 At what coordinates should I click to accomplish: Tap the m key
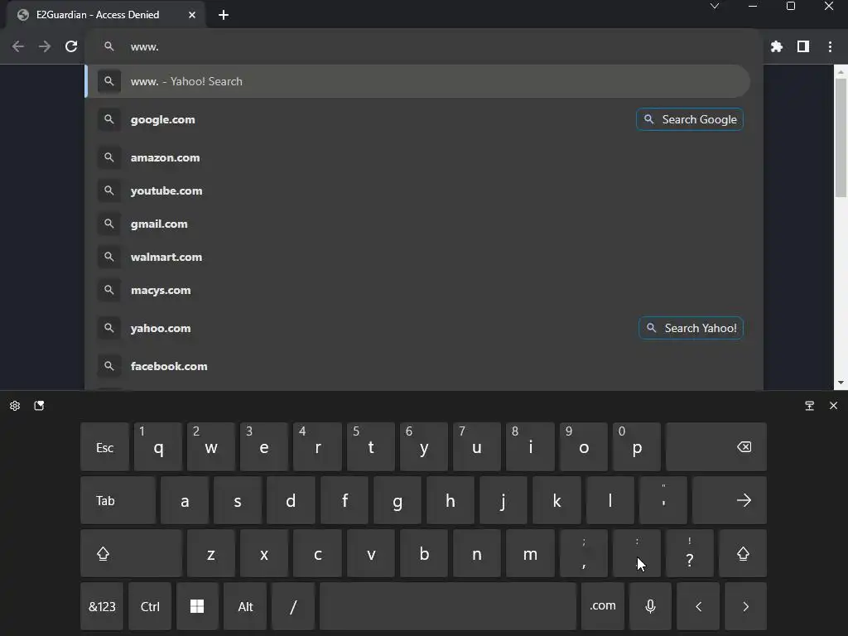click(x=530, y=553)
